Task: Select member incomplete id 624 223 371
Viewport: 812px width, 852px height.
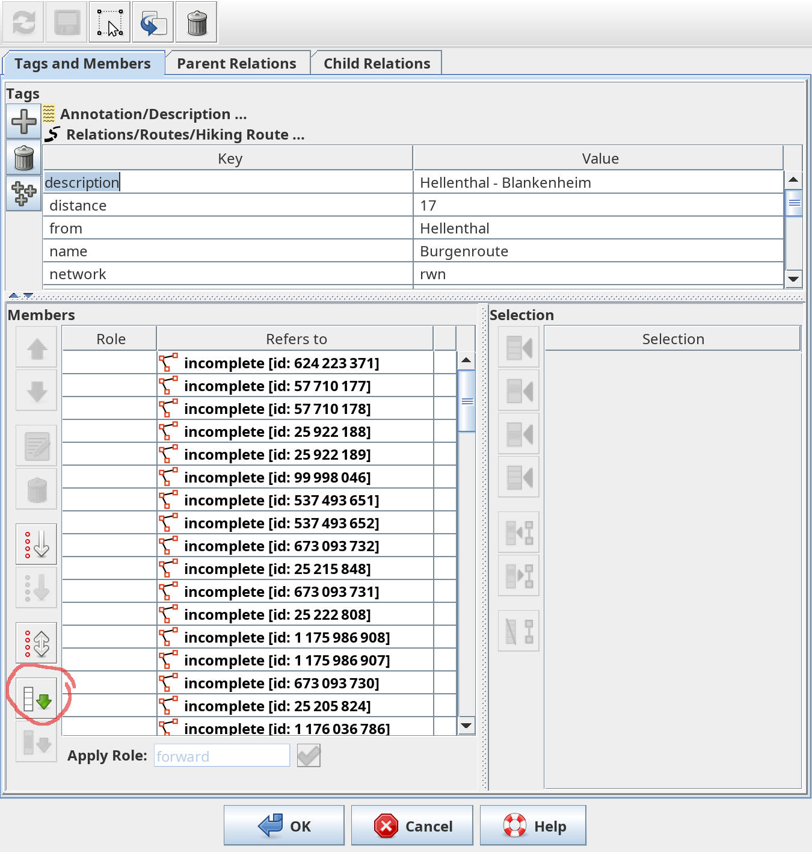Action: click(295, 363)
